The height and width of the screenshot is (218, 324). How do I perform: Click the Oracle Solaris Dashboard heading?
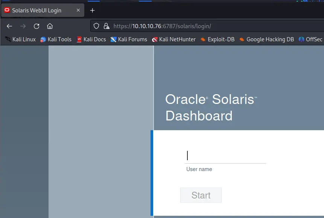pos(211,107)
